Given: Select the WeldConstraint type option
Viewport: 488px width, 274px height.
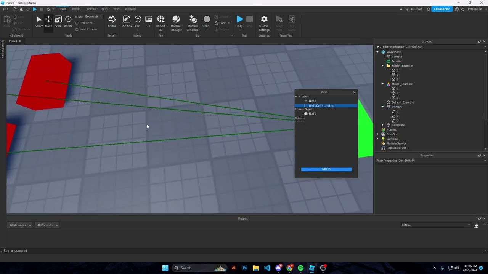Looking at the screenshot, I should click(326, 106).
